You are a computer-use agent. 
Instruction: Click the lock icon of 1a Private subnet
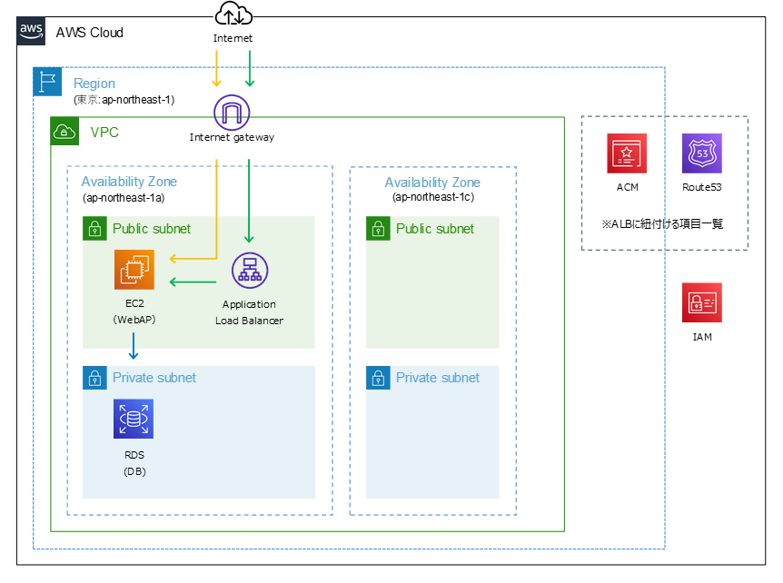coord(94,378)
